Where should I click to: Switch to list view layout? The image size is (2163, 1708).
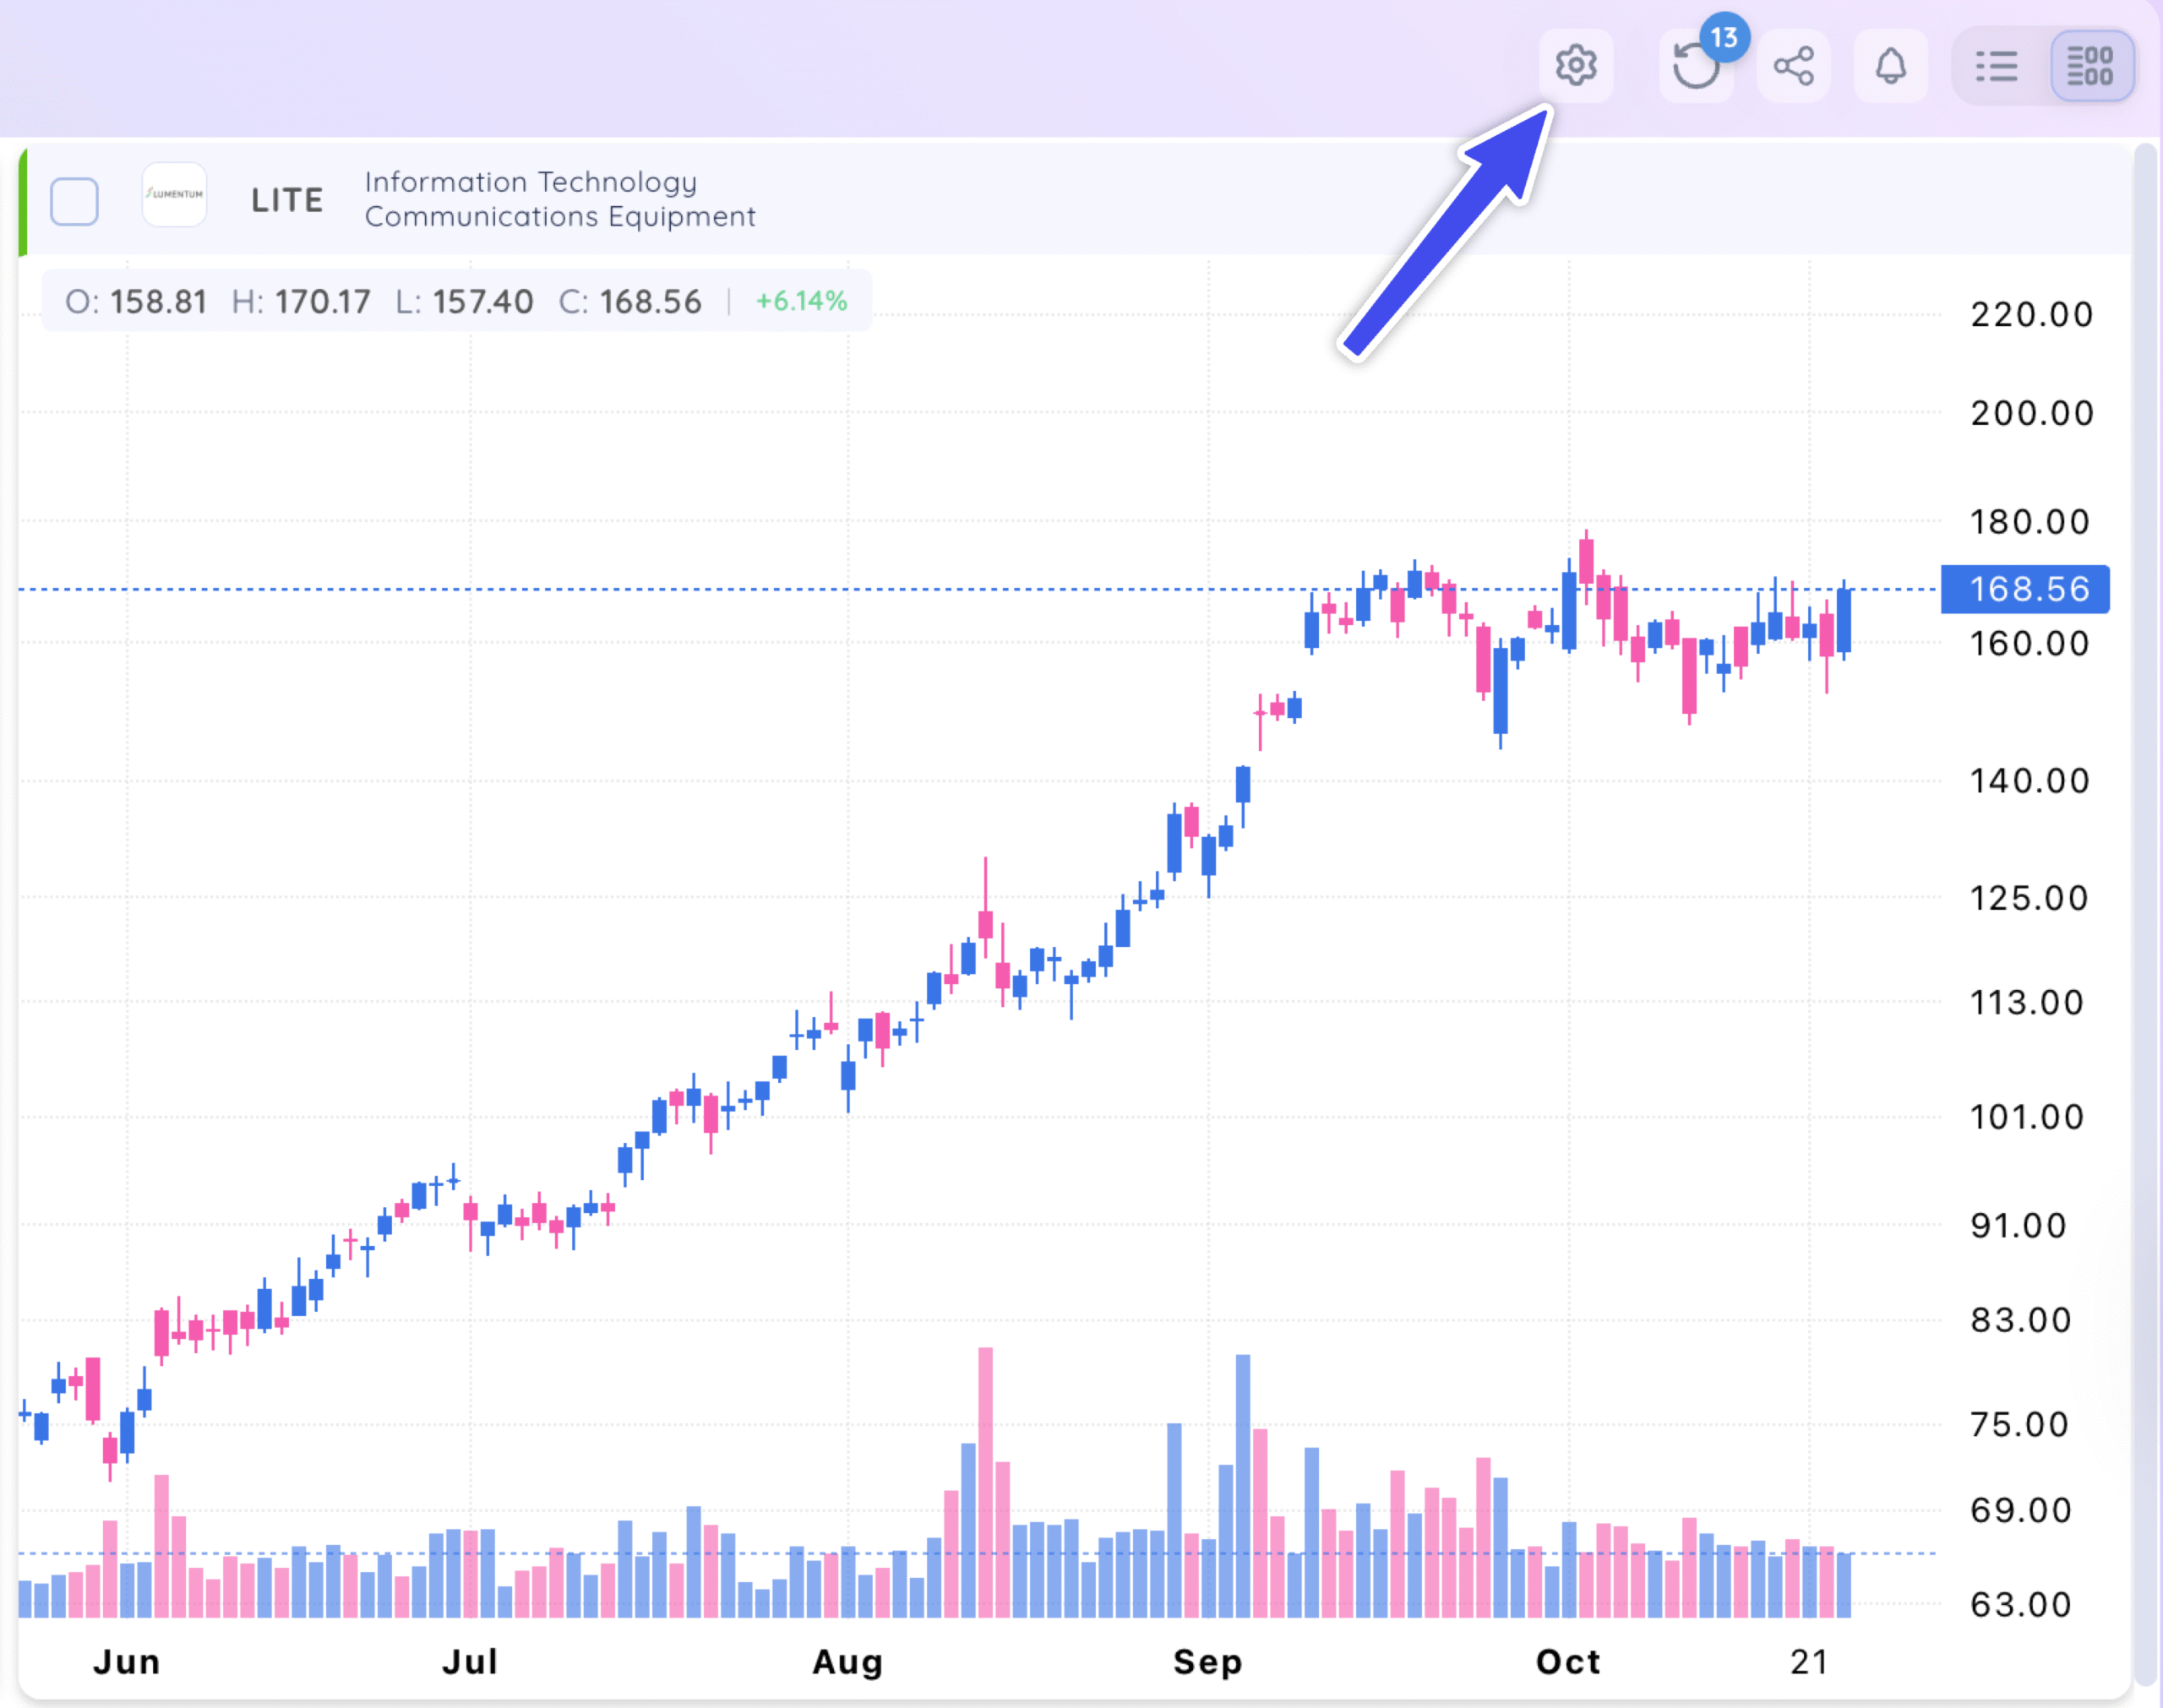pos(1996,66)
